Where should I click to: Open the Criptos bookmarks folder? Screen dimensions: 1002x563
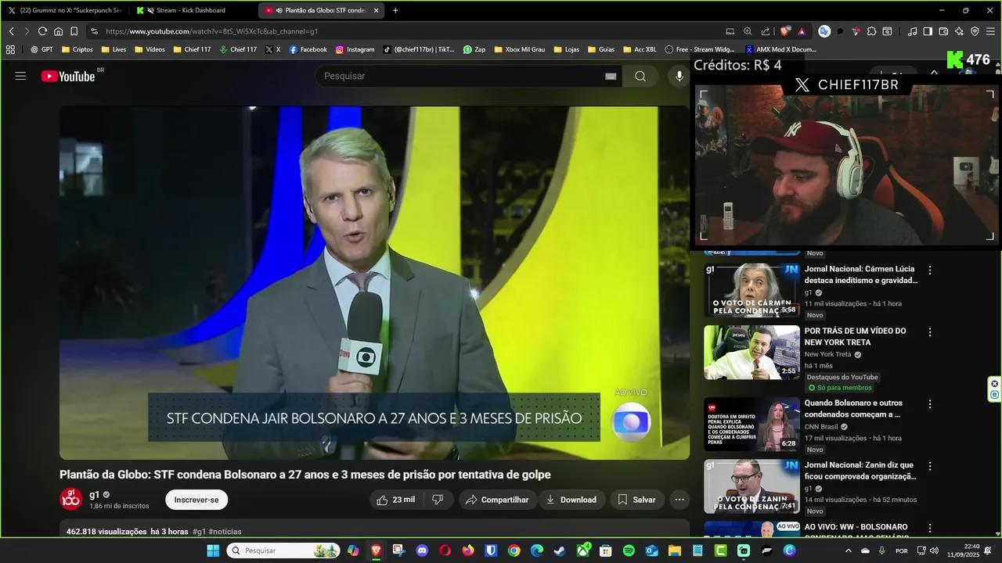(x=77, y=49)
